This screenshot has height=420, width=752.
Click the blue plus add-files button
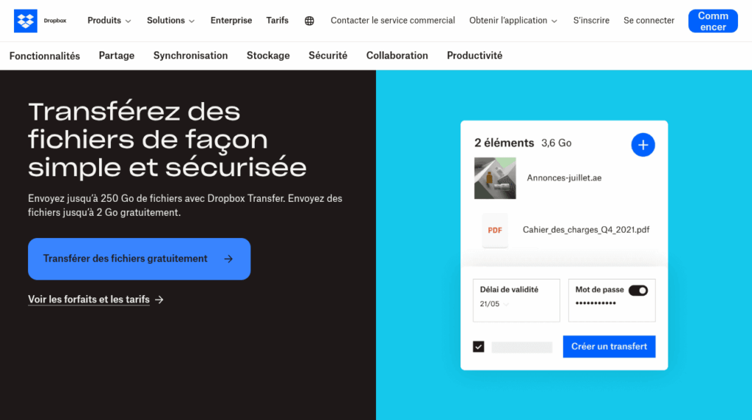pos(643,145)
